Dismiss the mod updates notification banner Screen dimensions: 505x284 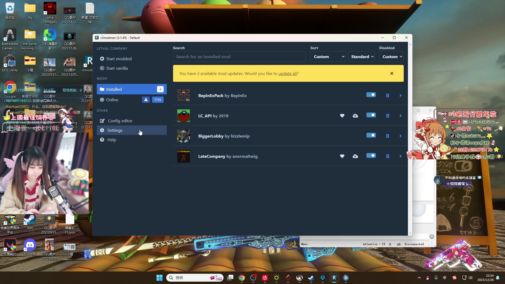(392, 73)
